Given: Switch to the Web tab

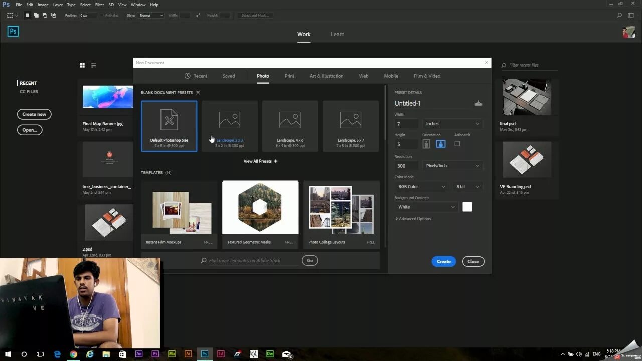Looking at the screenshot, I should (364, 76).
